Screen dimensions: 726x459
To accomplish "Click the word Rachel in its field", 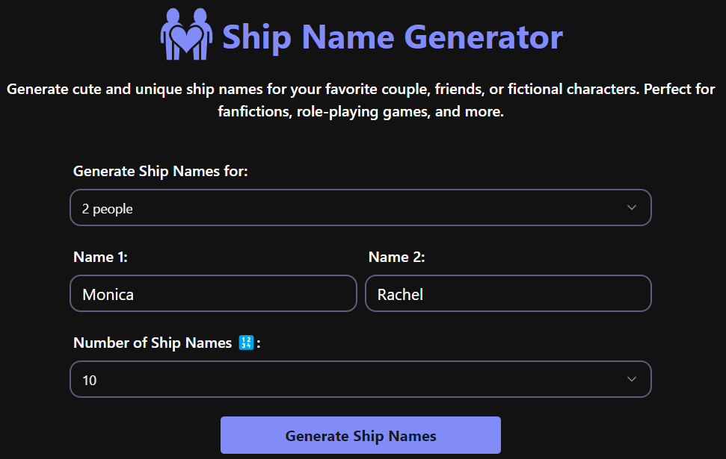I will point(401,294).
